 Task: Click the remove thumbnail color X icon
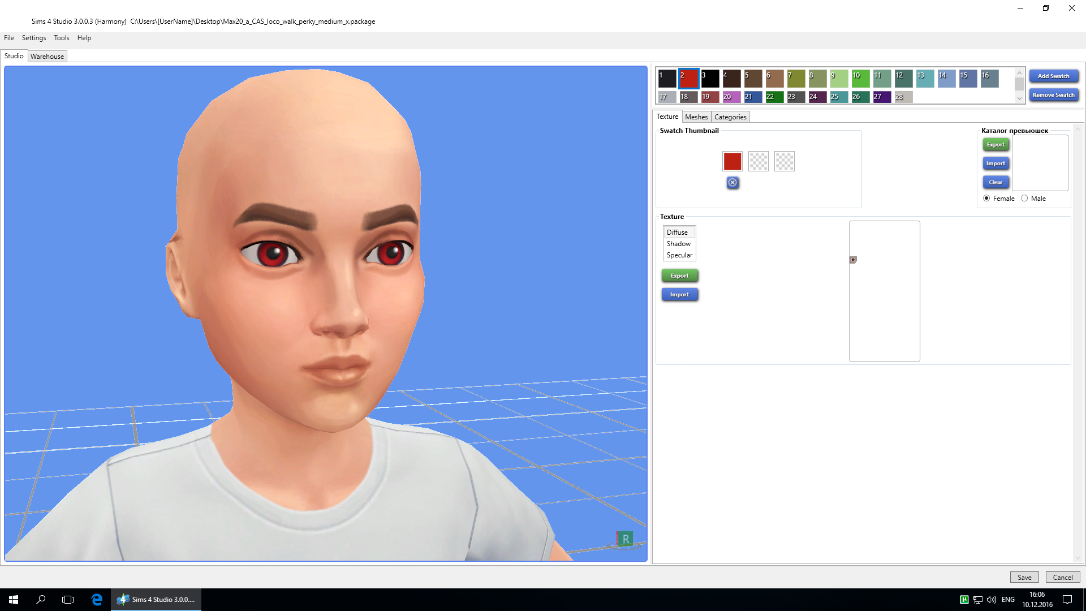click(732, 183)
